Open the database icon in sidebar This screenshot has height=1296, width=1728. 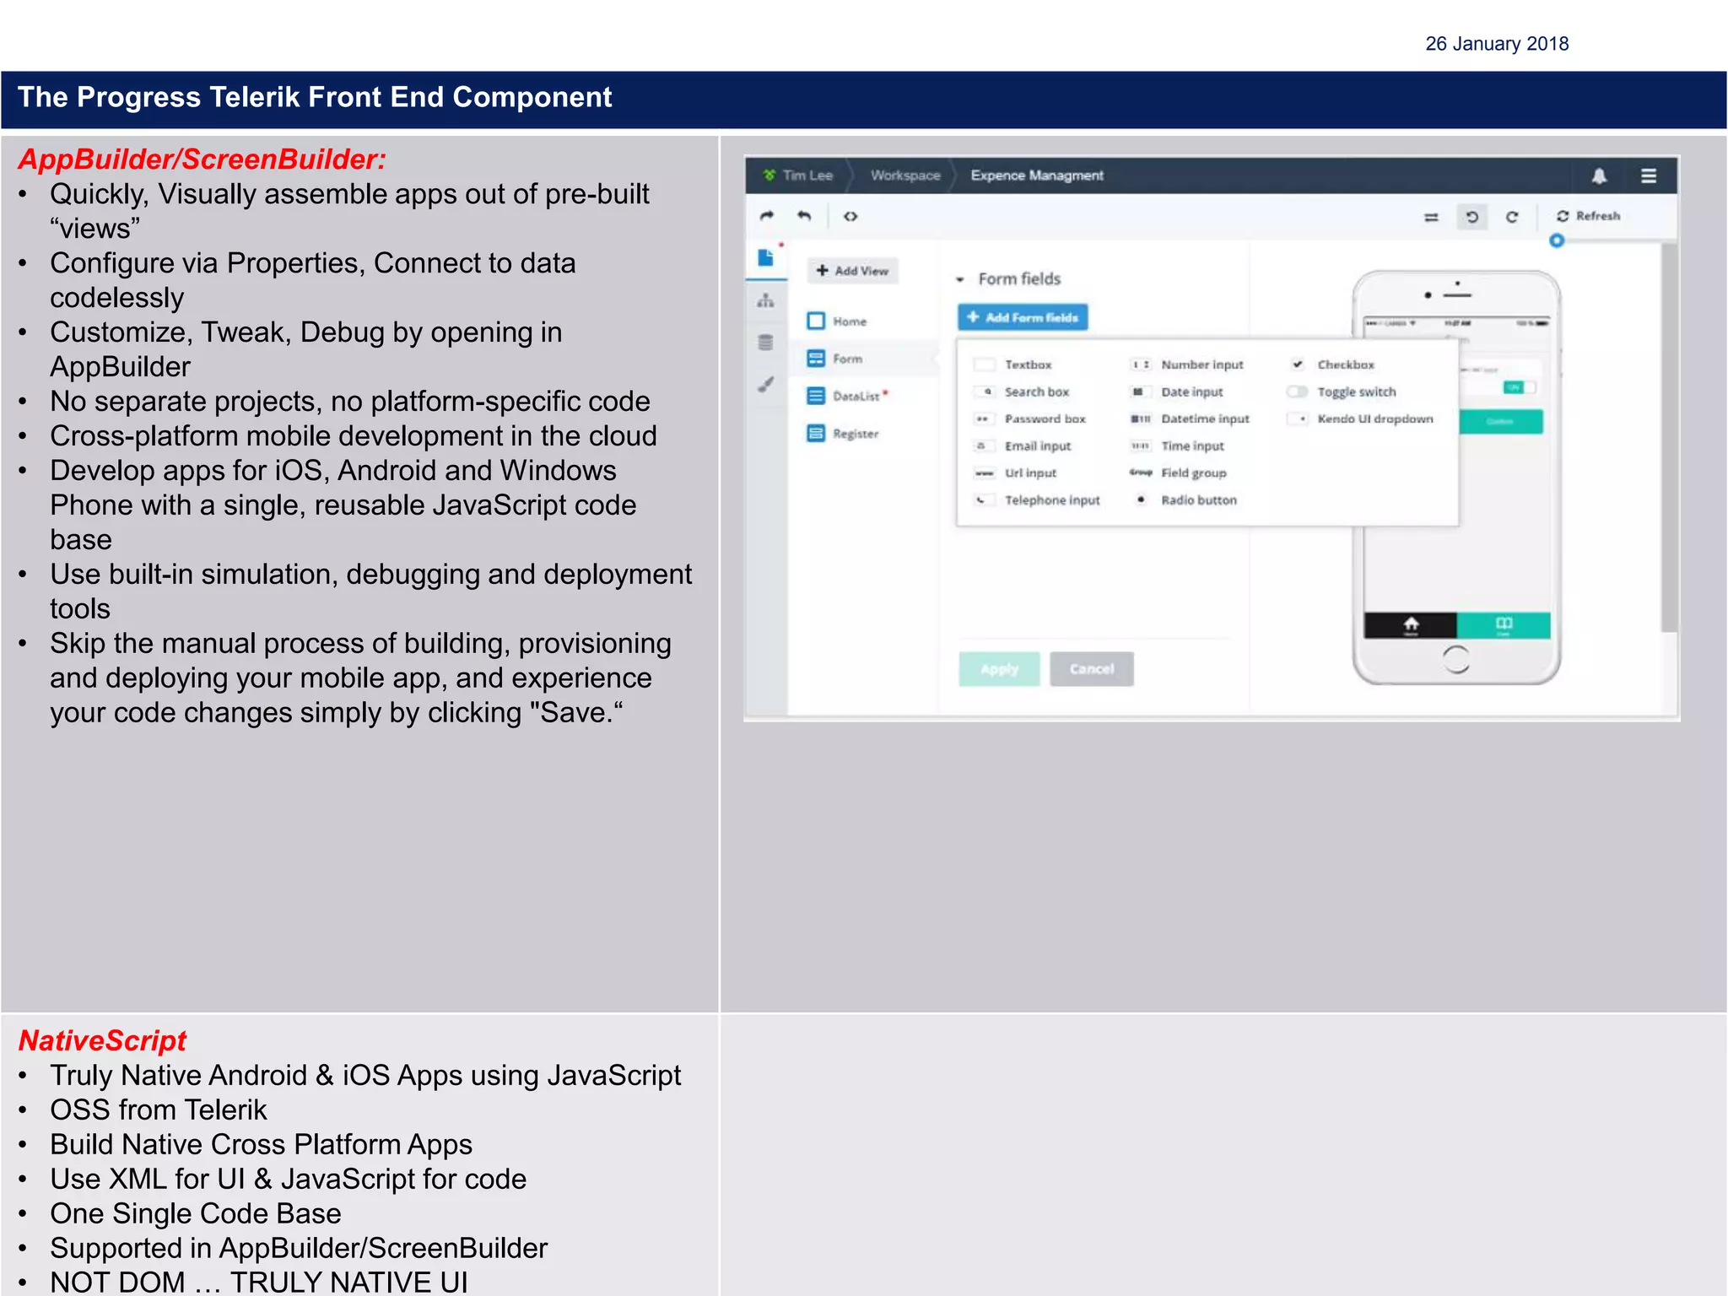765,342
